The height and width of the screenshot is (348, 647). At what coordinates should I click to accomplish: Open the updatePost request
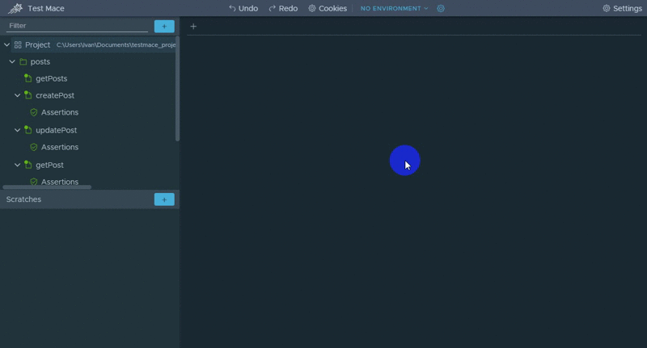[56, 130]
